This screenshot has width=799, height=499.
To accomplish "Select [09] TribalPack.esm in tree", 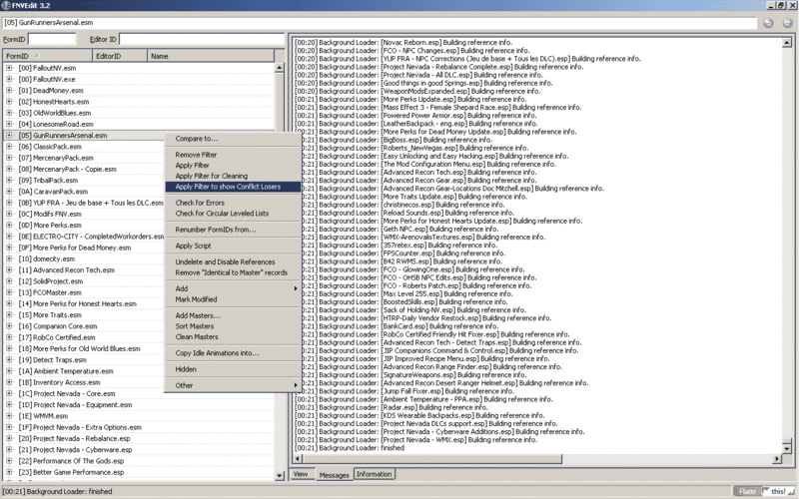I will (48, 181).
